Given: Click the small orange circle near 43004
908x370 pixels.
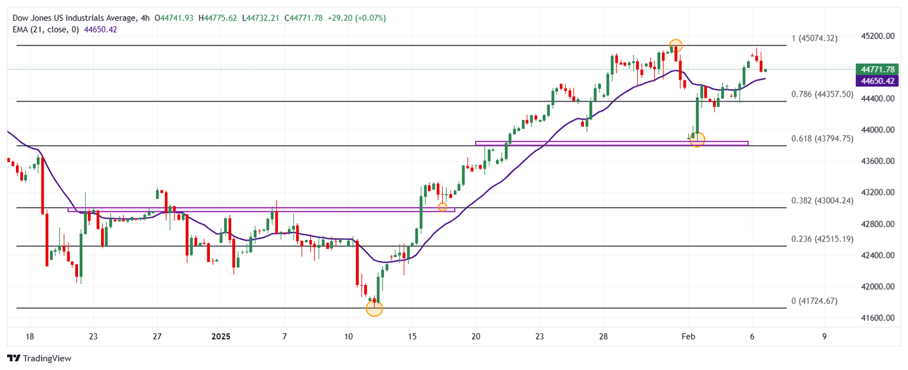Looking at the screenshot, I should click(442, 207).
